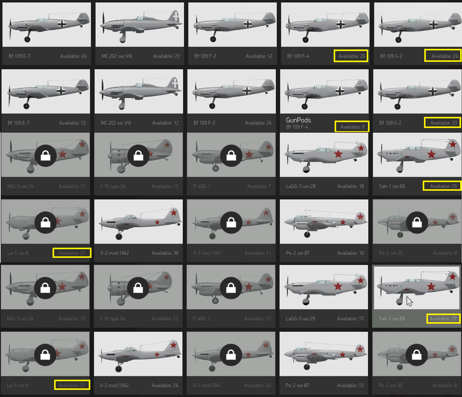Select Bf 109 E-7 plane with 24 available
This screenshot has width=462, height=397.
click(x=47, y=25)
